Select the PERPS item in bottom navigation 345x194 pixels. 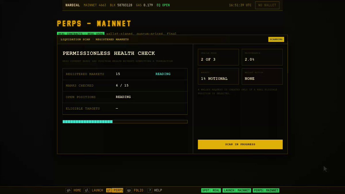[115, 190]
